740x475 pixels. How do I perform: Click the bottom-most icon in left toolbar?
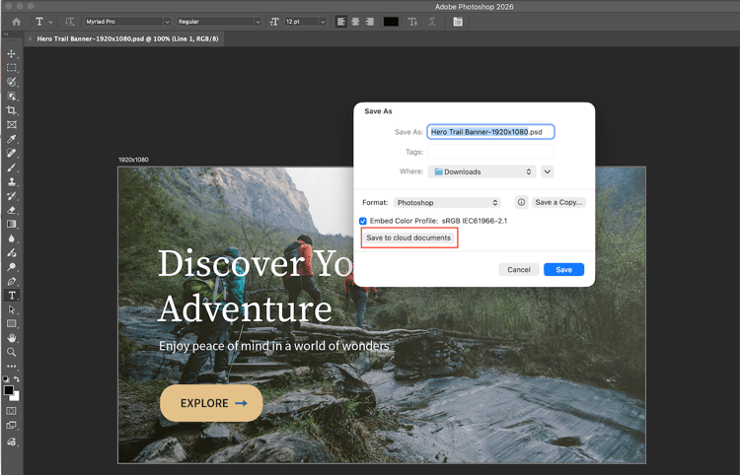[x=11, y=441]
